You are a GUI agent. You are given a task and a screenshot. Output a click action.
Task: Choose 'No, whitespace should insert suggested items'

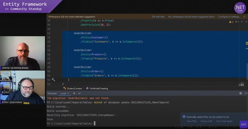(191, 17)
